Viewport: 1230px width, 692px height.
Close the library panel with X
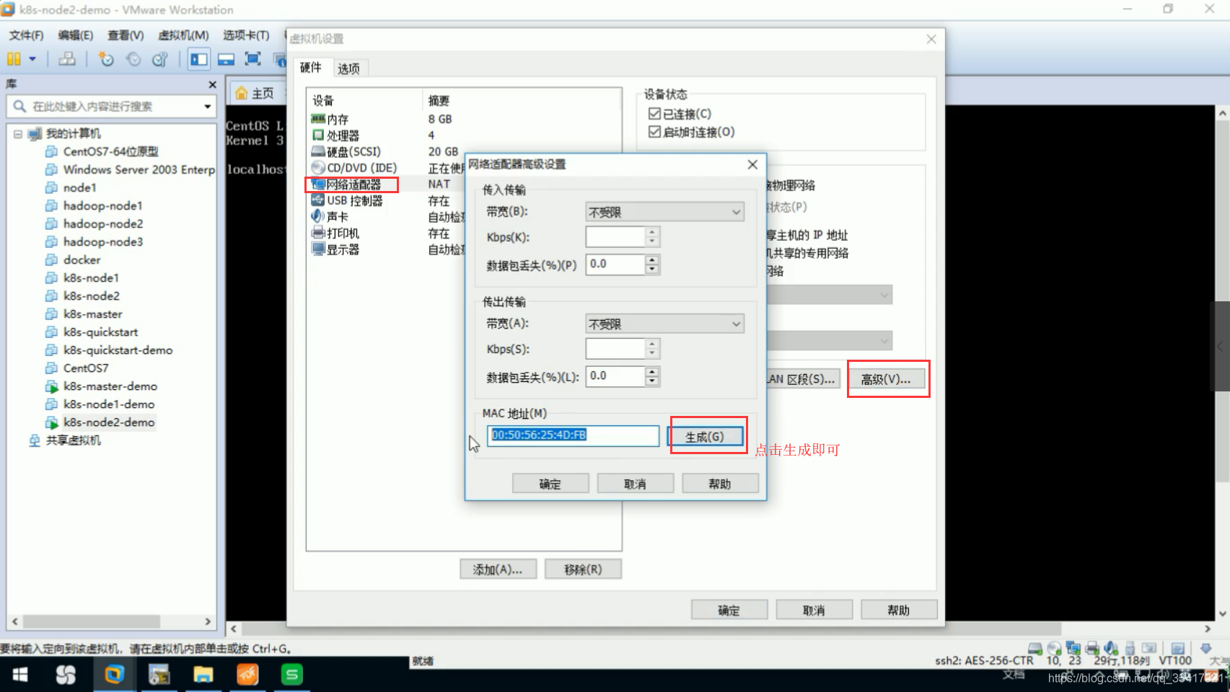click(212, 84)
